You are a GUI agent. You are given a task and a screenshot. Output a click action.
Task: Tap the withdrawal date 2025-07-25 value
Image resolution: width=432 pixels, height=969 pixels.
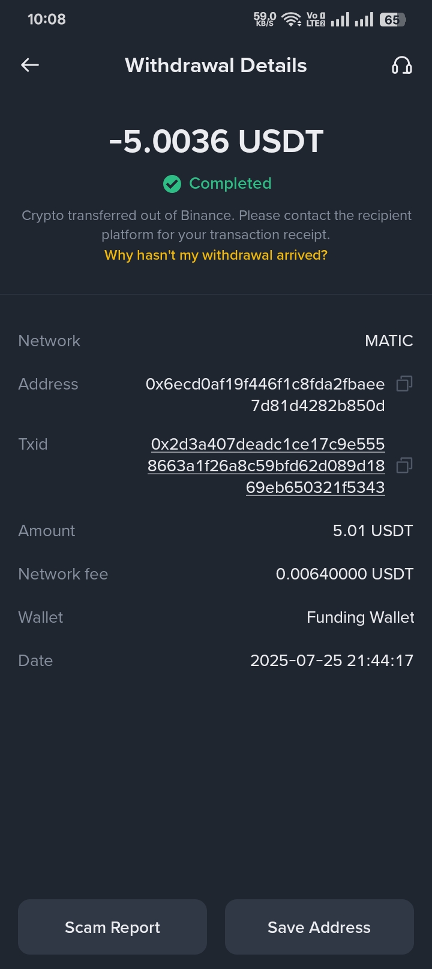(331, 661)
